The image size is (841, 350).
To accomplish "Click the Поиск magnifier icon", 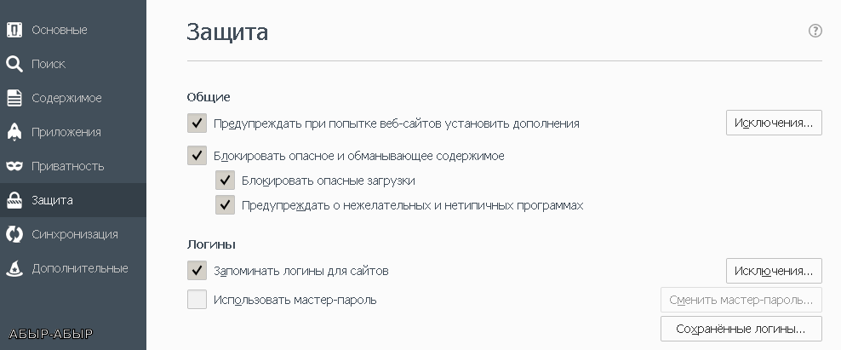I will pos(14,64).
